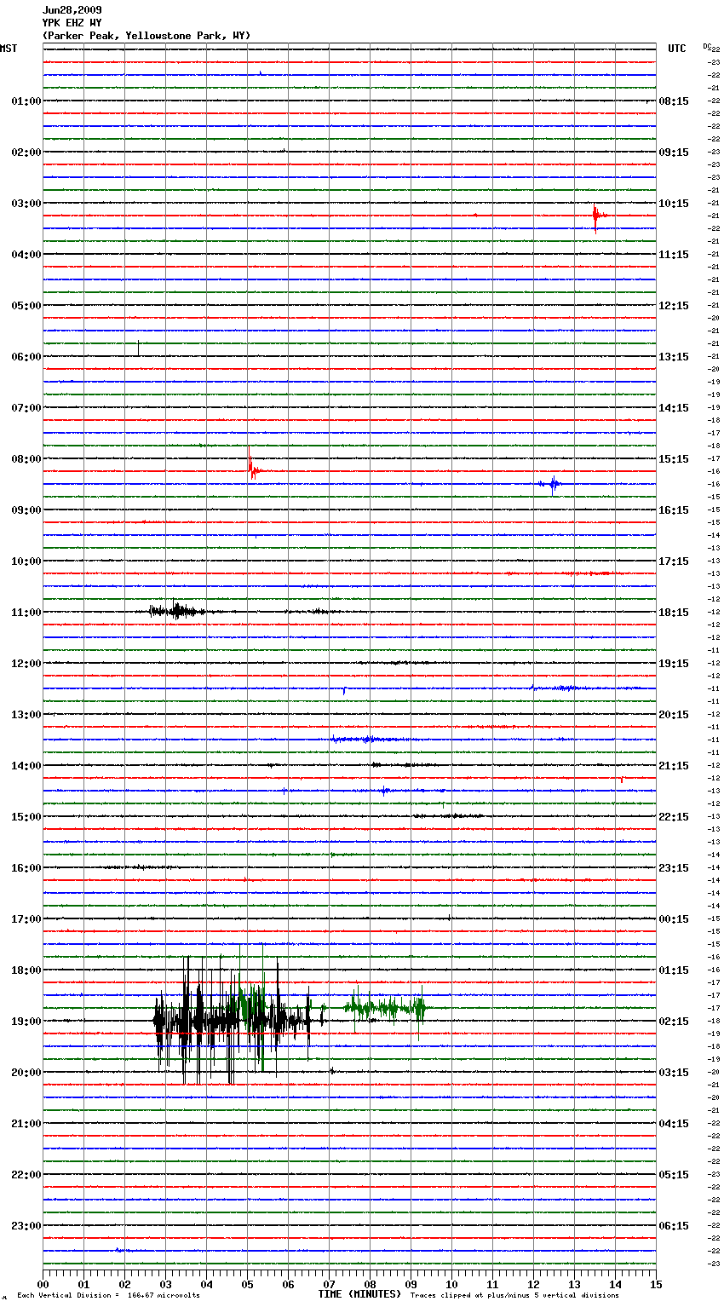The width and height of the screenshot is (724, 1307).
Task: Select the 11:00 MST time label
Action: pos(26,613)
